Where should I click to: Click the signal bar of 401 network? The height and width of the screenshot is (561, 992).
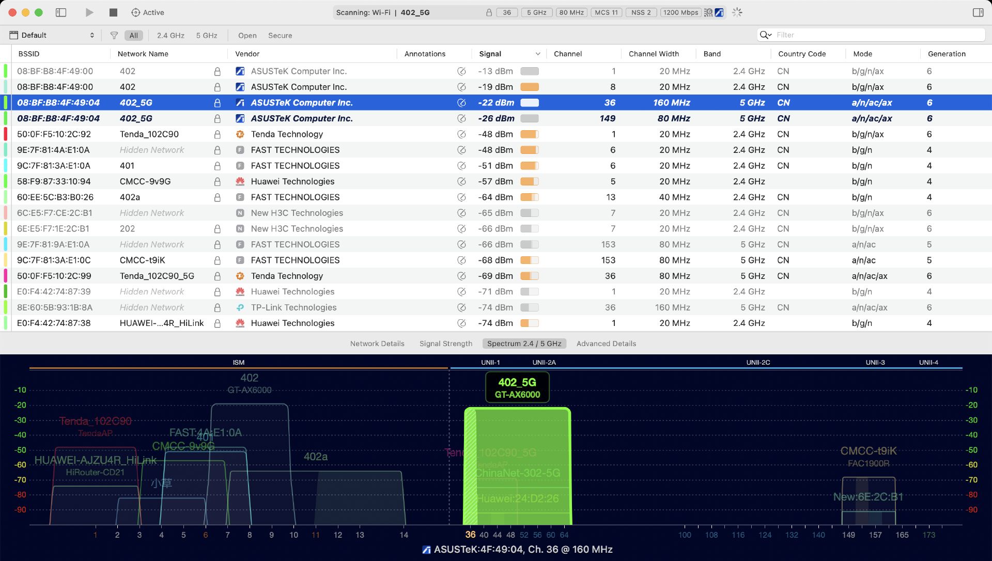[529, 166]
